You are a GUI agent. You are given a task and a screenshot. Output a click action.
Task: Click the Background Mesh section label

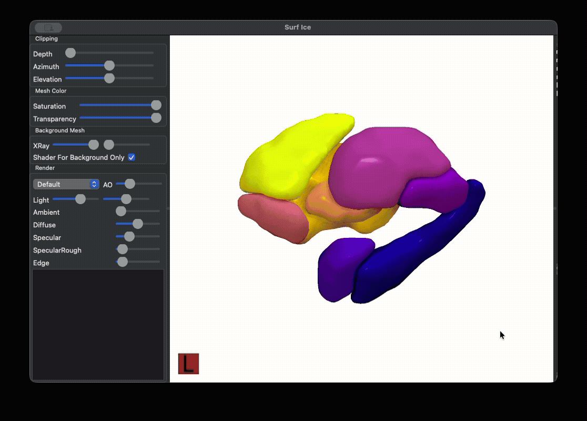[60, 131]
